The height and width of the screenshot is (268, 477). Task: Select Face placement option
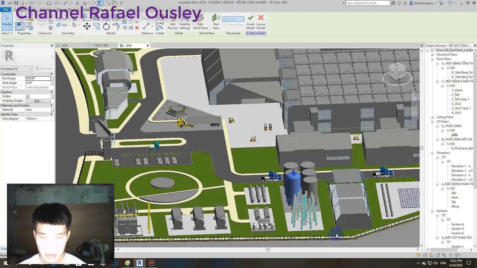[233, 19]
